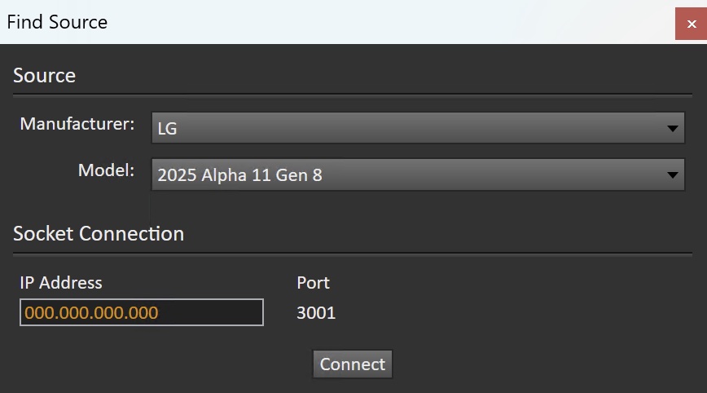Close the Find Source dialog
Image resolution: width=707 pixels, height=393 pixels.
pyautogui.click(x=691, y=24)
